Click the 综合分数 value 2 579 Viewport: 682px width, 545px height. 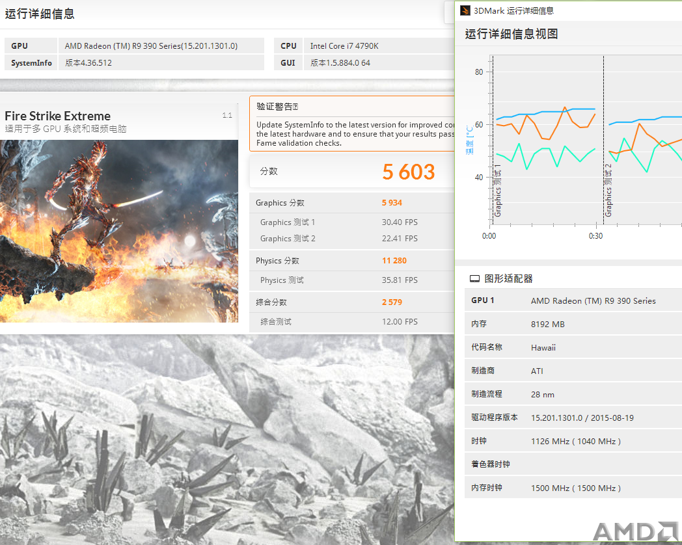click(x=392, y=302)
